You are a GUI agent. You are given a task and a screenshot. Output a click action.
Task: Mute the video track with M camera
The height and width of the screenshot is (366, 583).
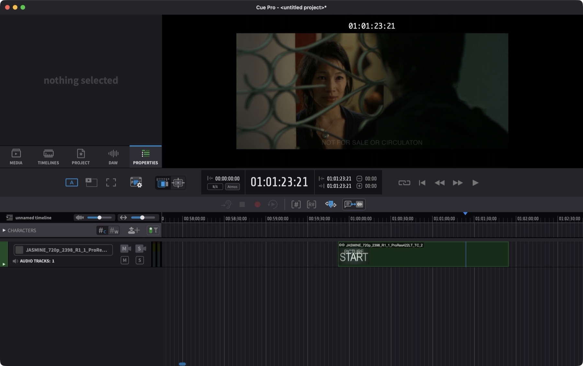click(x=126, y=249)
